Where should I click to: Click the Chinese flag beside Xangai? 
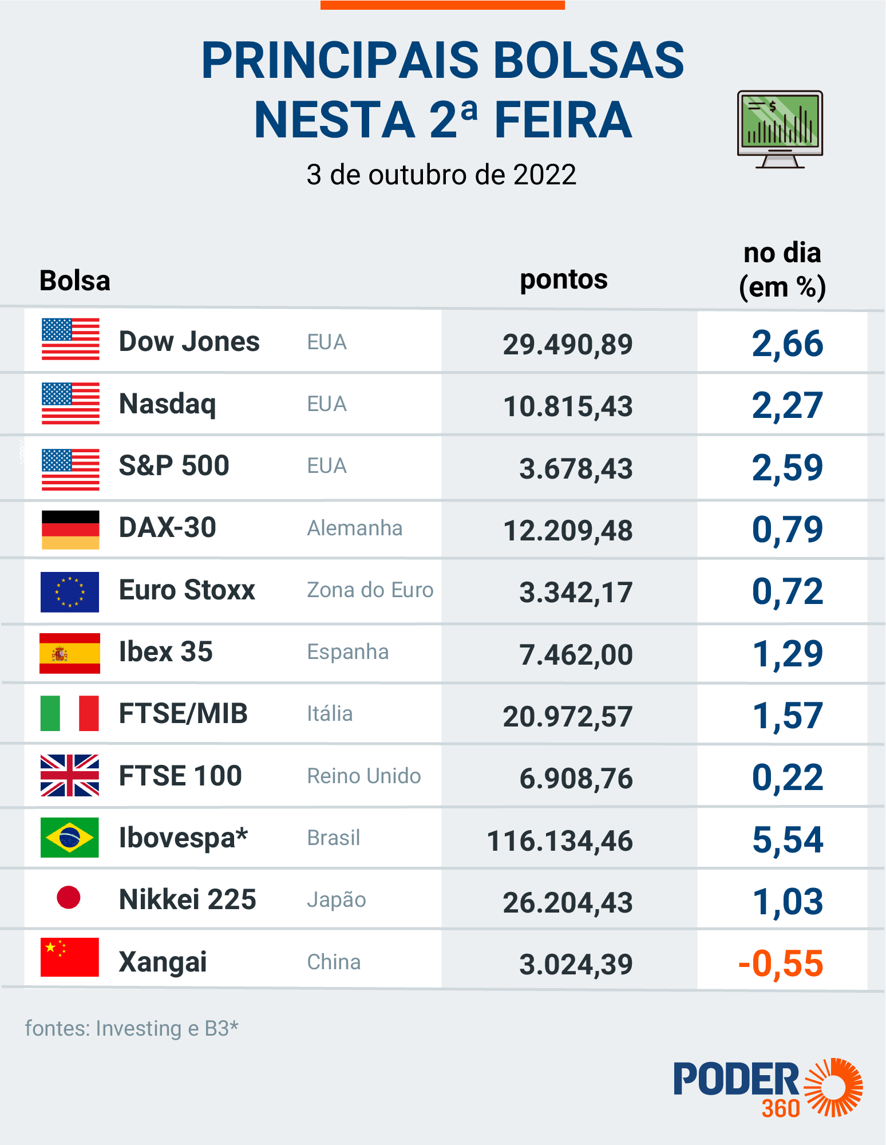[x=70, y=957]
